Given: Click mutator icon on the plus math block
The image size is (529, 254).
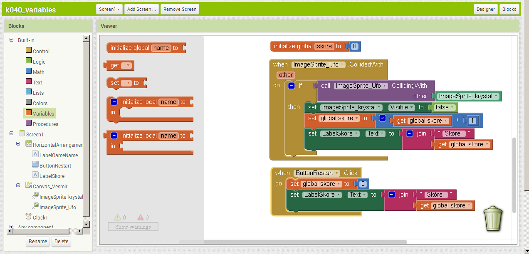Looking at the screenshot, I should click(x=383, y=118).
